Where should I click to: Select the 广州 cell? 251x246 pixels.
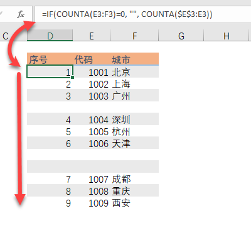click(134, 96)
